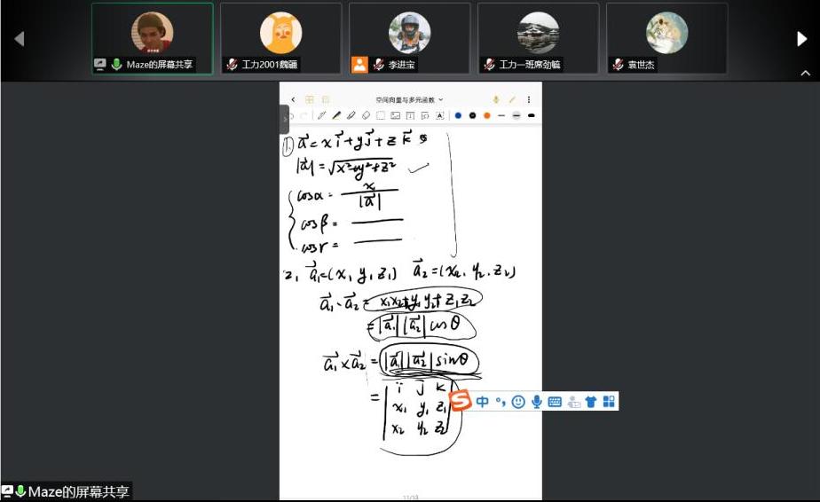This screenshot has height=502, width=820.
Task: Open the three-dot more options menu
Action: coord(529,99)
